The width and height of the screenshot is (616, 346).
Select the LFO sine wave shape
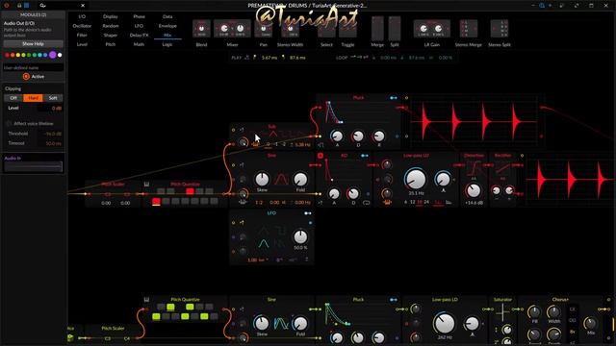(x=264, y=243)
